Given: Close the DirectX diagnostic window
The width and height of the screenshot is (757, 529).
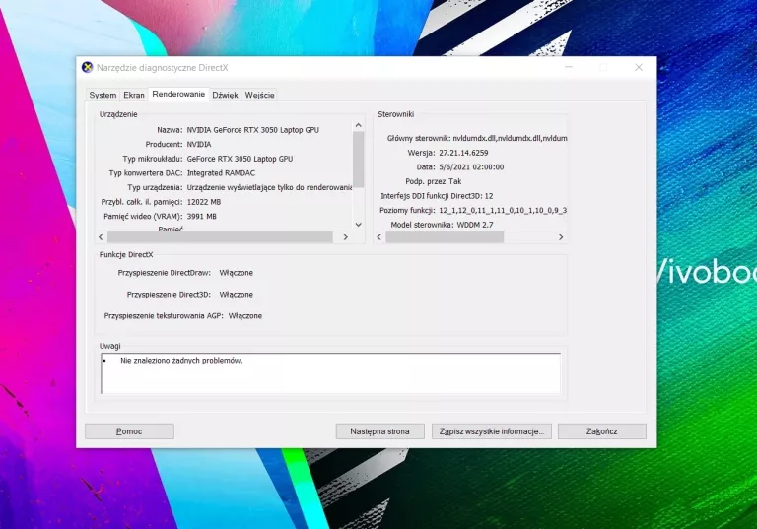Looking at the screenshot, I should 639,68.
